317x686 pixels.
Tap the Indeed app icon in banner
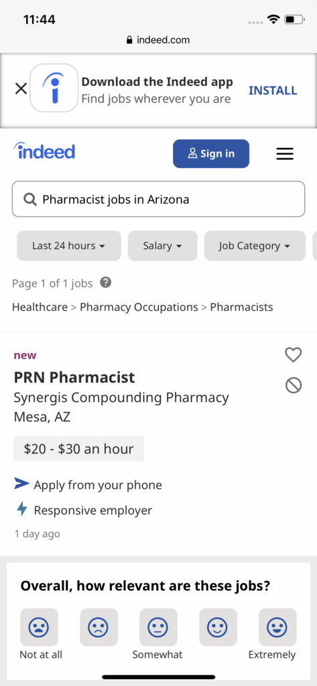point(54,88)
